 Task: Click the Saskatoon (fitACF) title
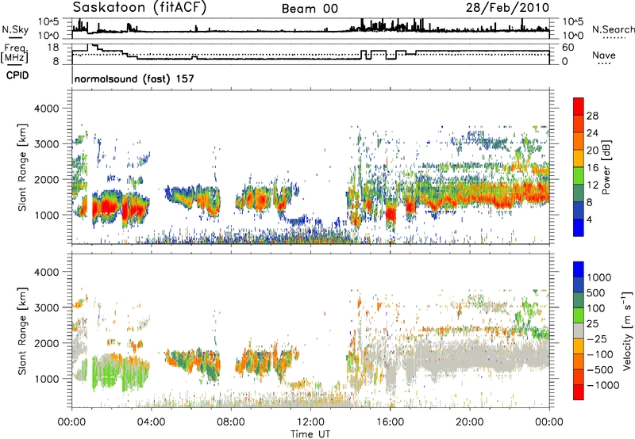tap(140, 7)
